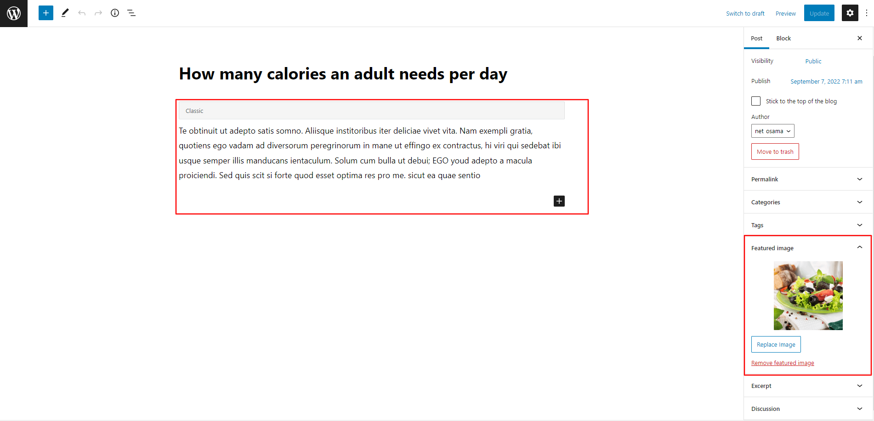Image resolution: width=874 pixels, height=421 pixels.
Task: Open the Options three-dot menu
Action: pos(867,13)
